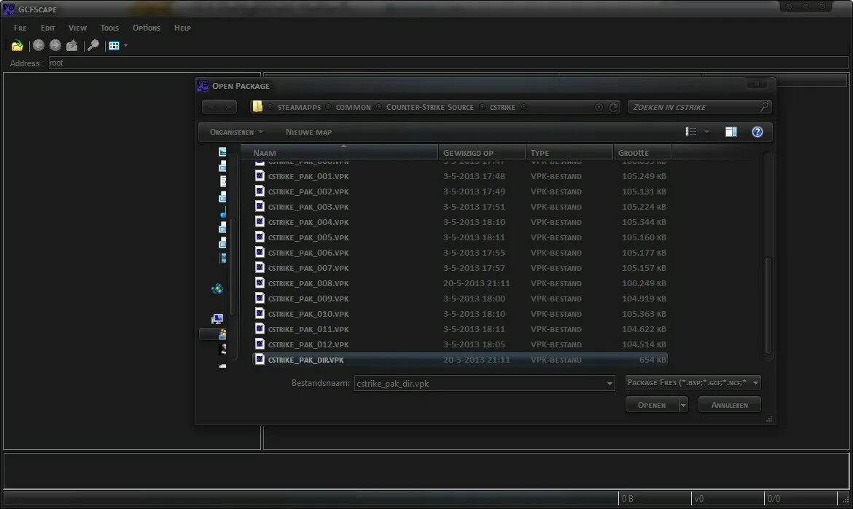This screenshot has width=853, height=509.
Task: Expand the Organiseren dropdown
Action: click(236, 132)
